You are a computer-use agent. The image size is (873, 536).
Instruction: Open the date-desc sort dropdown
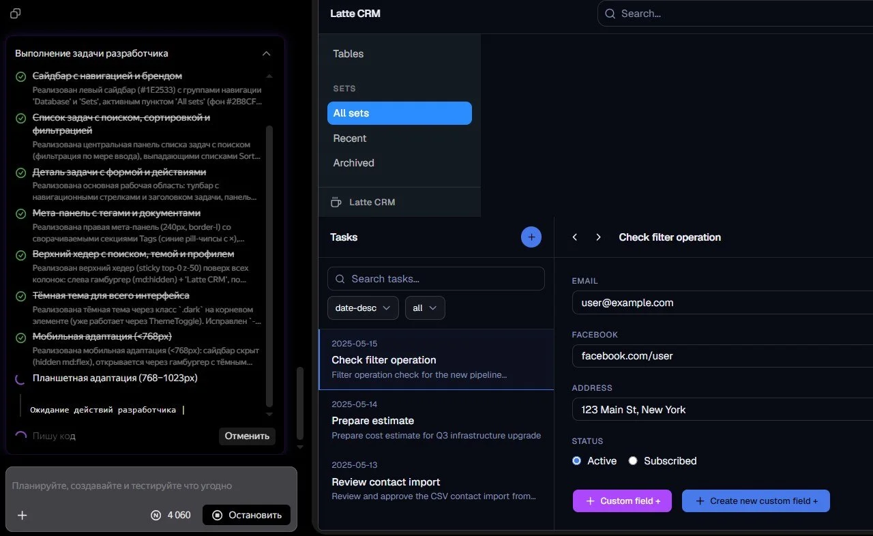[363, 308]
